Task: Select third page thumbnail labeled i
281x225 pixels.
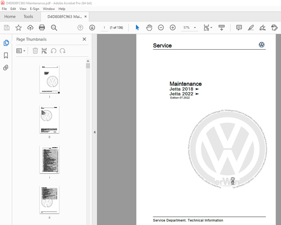Action: 49,159
